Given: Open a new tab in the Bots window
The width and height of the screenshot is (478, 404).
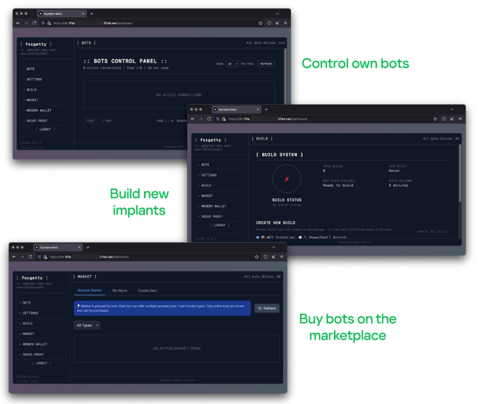Looking at the screenshot, I should tap(91, 13).
